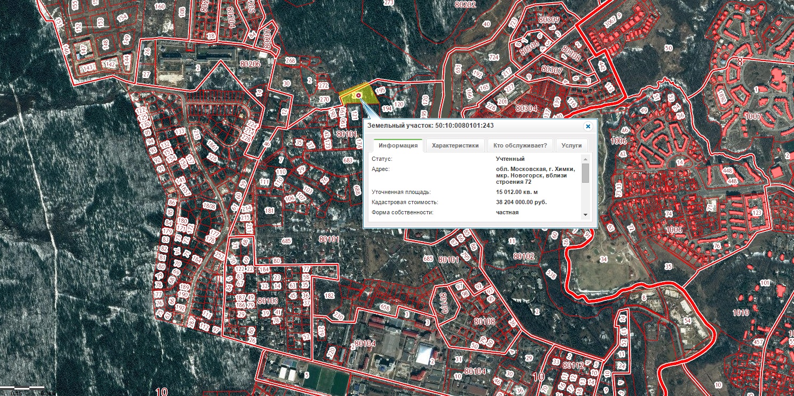Click the Информация tab

pos(398,145)
